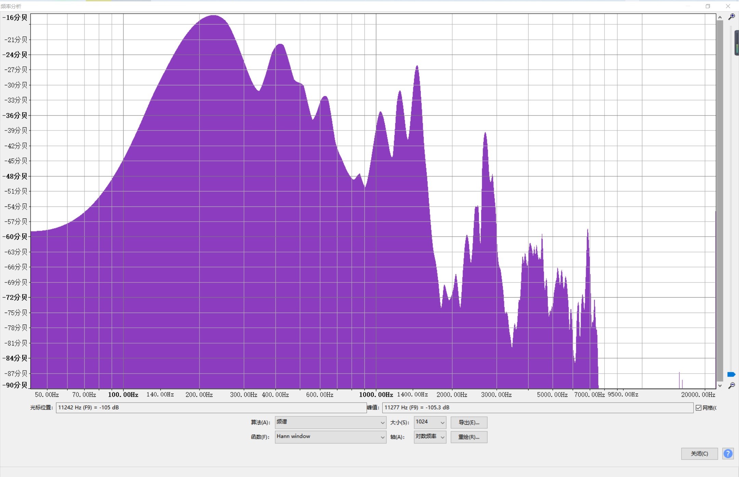Click the zoom out magnifier icon
Viewport: 739px width, 477px height.
731,386
